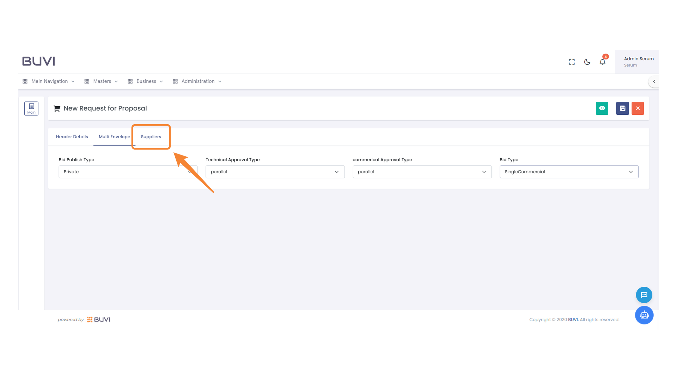Expand the Administration menu
Viewport: 677px width, 380px height.
coord(197,81)
